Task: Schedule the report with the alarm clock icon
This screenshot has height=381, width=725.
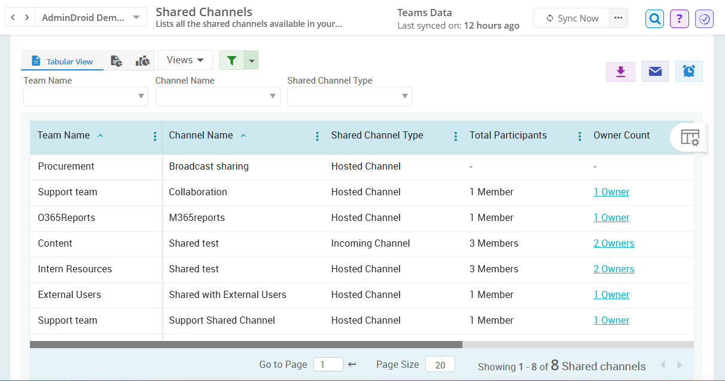Action: click(x=689, y=71)
